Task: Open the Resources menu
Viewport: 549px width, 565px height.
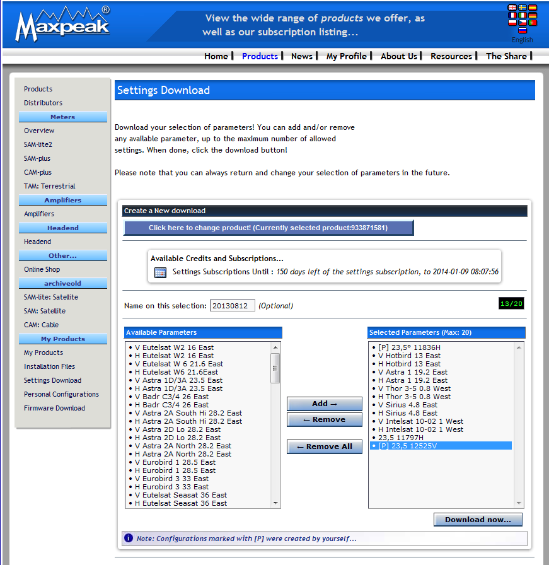Action: [x=451, y=56]
